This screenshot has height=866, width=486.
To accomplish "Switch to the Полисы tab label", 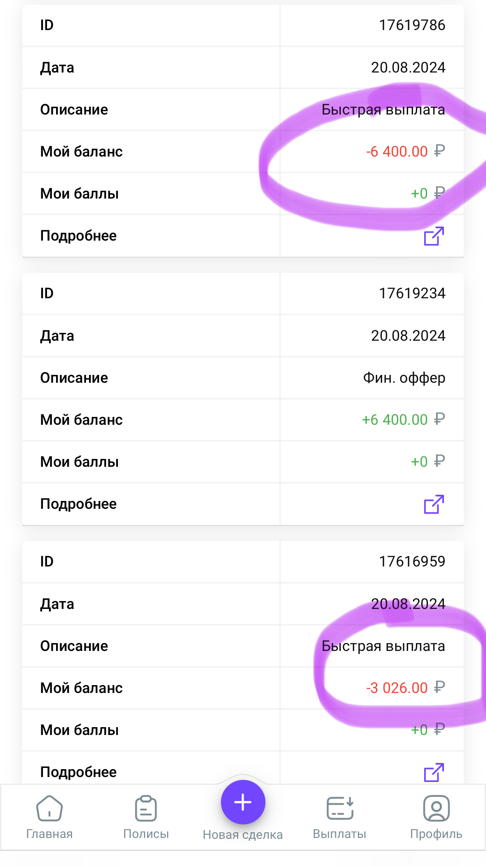I will tap(146, 834).
